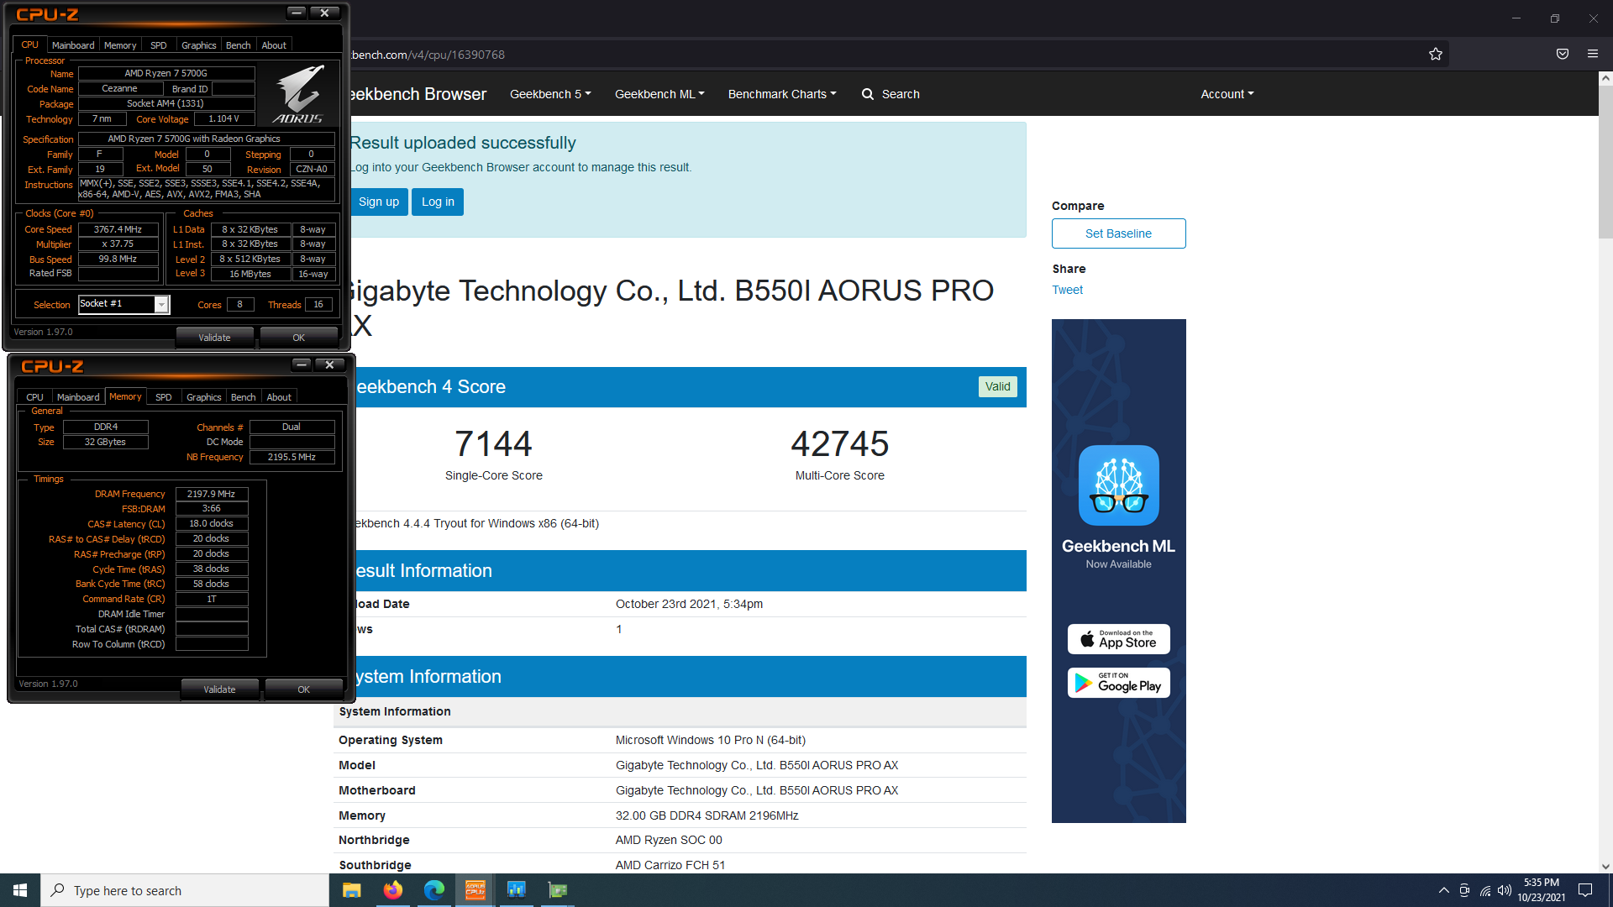Viewport: 1613px width, 907px height.
Task: Open Graphics tab in top CPU-Z window
Action: (x=199, y=45)
